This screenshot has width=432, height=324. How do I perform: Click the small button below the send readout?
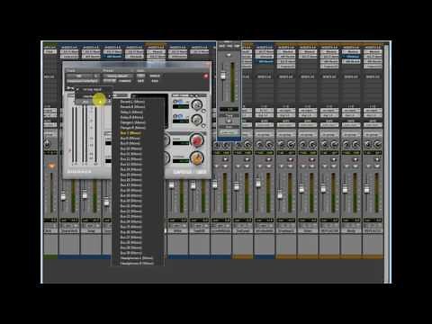pyautogui.click(x=229, y=121)
